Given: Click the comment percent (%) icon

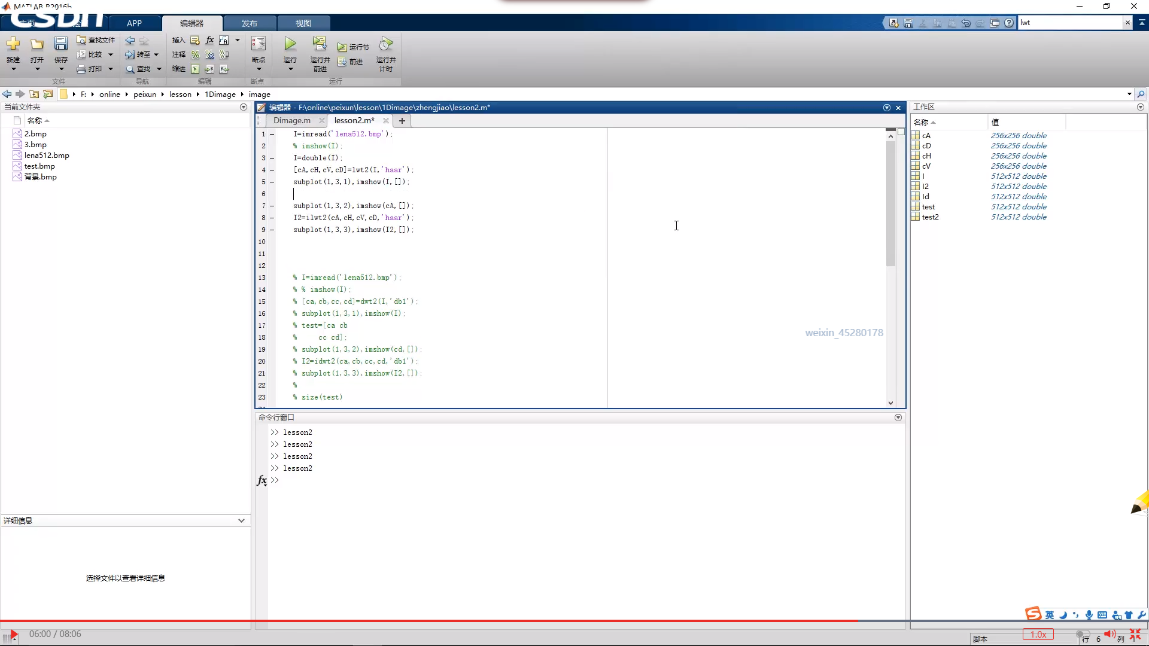Looking at the screenshot, I should point(195,54).
